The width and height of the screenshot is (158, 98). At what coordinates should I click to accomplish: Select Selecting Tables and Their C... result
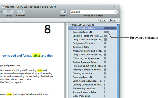tap(93, 36)
